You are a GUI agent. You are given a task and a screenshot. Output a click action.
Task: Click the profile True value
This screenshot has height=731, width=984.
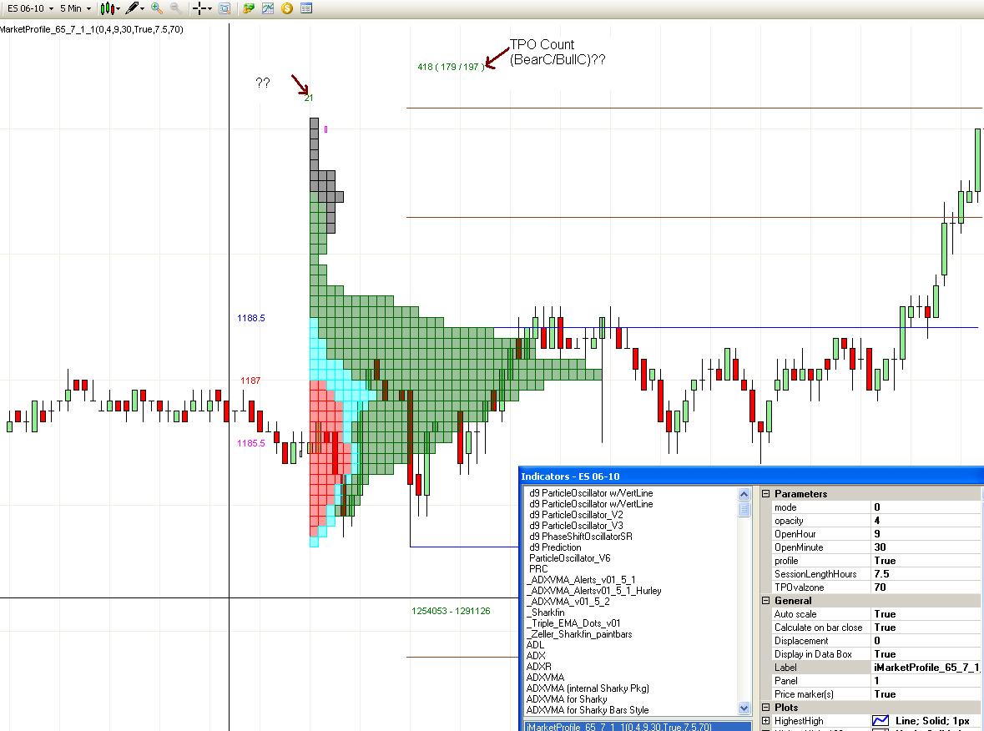(x=926, y=560)
